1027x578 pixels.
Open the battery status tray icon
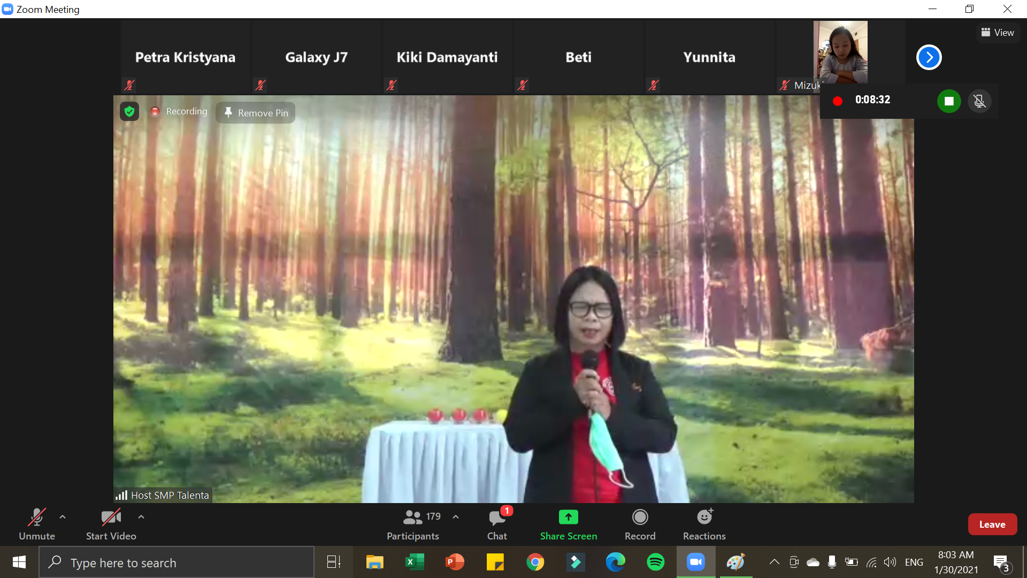click(x=851, y=562)
